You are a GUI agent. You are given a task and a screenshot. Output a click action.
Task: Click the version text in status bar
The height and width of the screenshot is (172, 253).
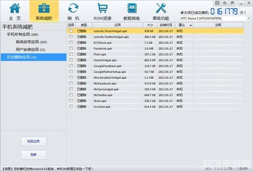coord(228,169)
